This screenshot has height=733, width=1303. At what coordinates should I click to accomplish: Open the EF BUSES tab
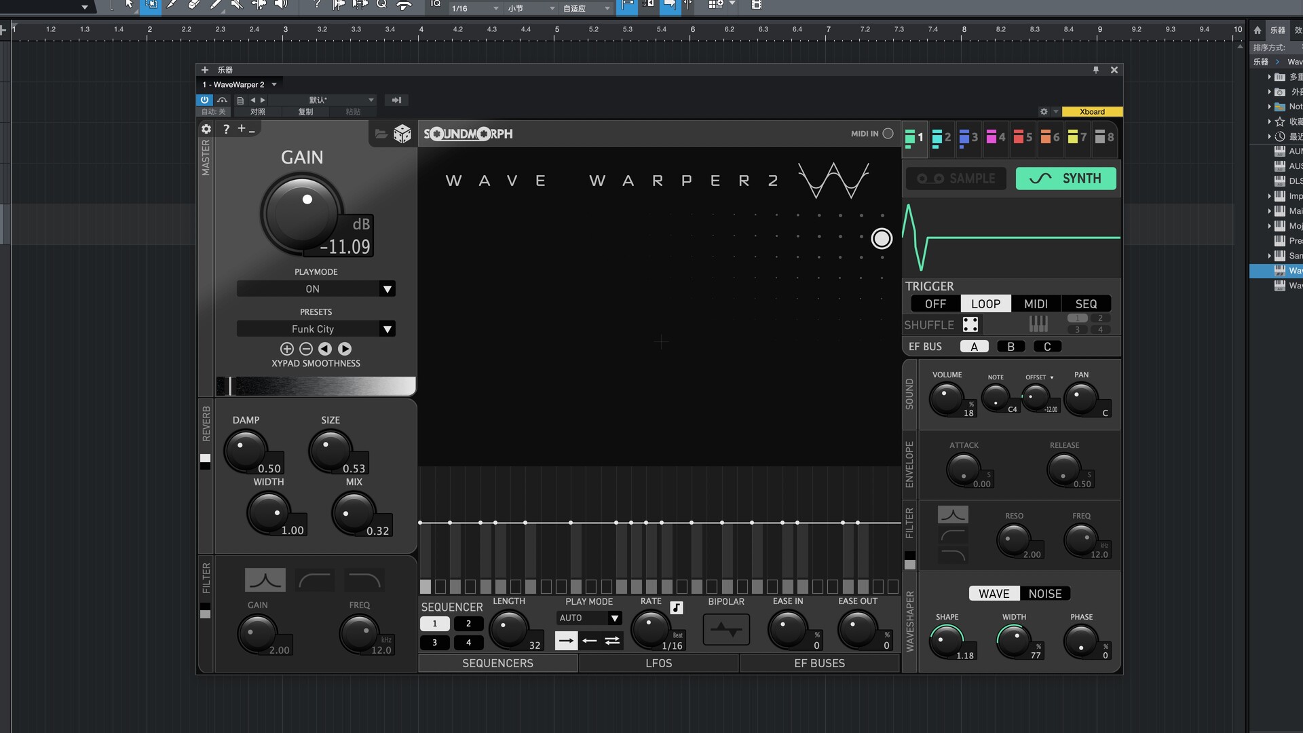coord(819,663)
